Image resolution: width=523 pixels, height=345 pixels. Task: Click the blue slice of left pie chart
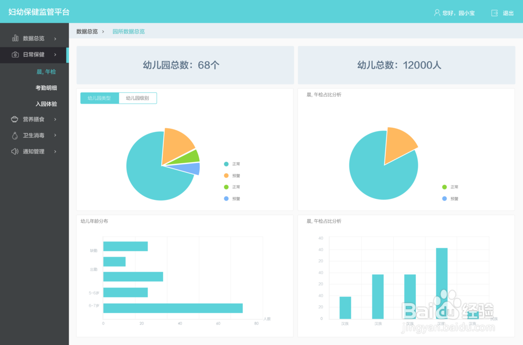[189, 169]
